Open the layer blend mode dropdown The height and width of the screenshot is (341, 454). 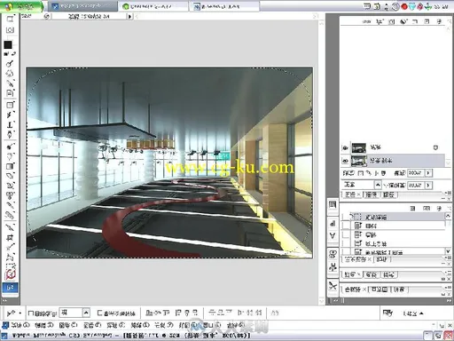point(378,185)
